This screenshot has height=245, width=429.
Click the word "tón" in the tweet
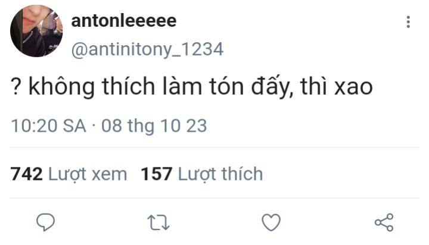(226, 86)
